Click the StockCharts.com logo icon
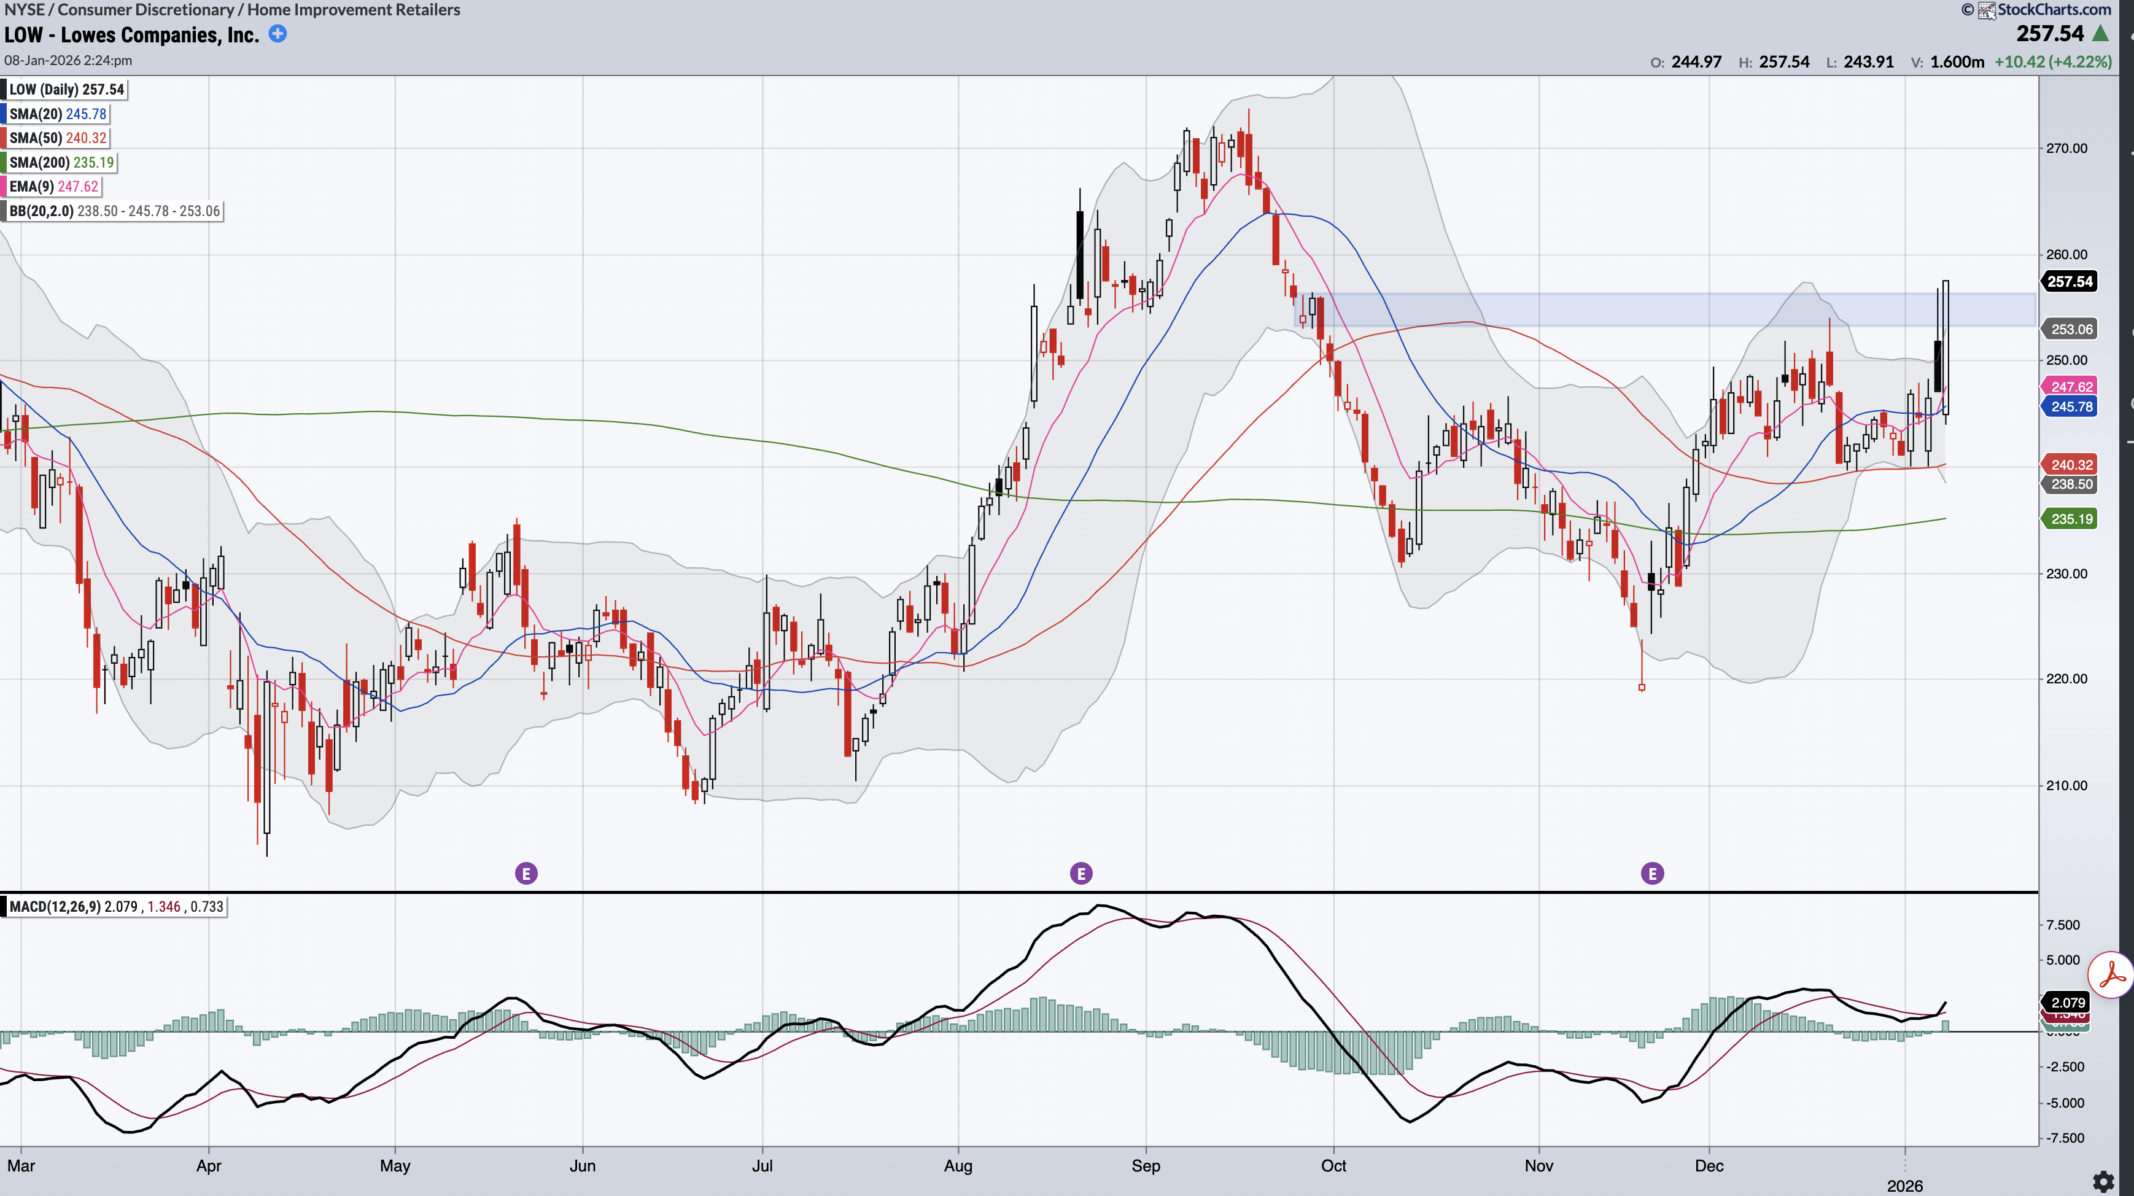Viewport: 2134px width, 1196px height. coord(1987,10)
